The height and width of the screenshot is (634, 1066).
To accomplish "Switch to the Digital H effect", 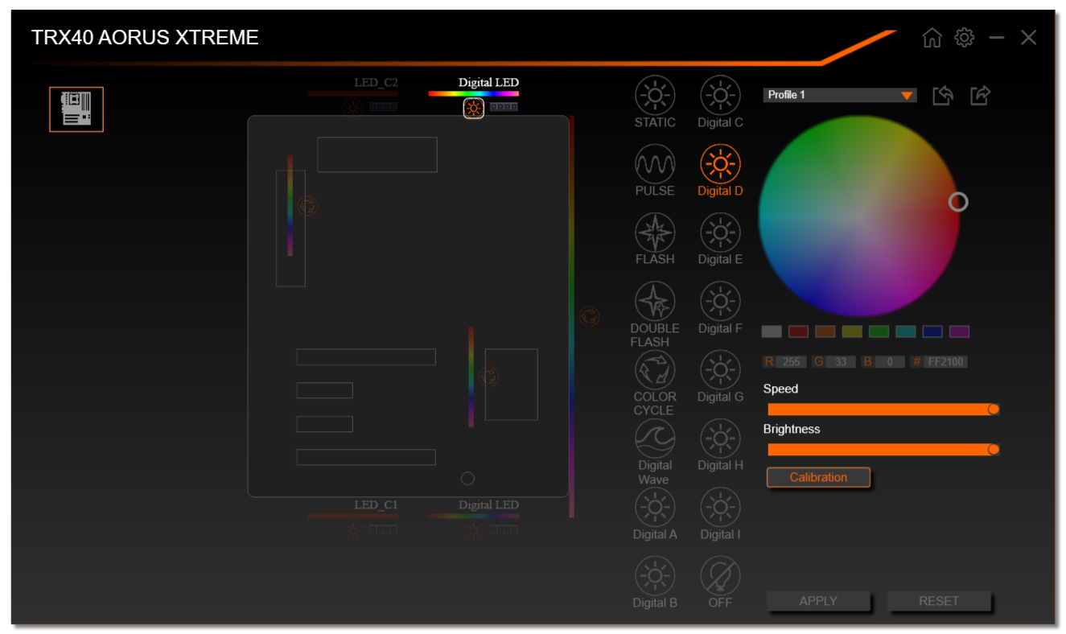I will pyautogui.click(x=720, y=438).
